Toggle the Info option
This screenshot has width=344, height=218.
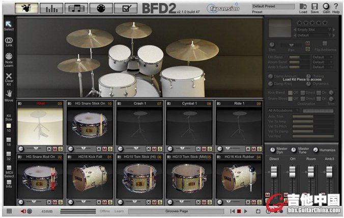[x=9, y=182]
